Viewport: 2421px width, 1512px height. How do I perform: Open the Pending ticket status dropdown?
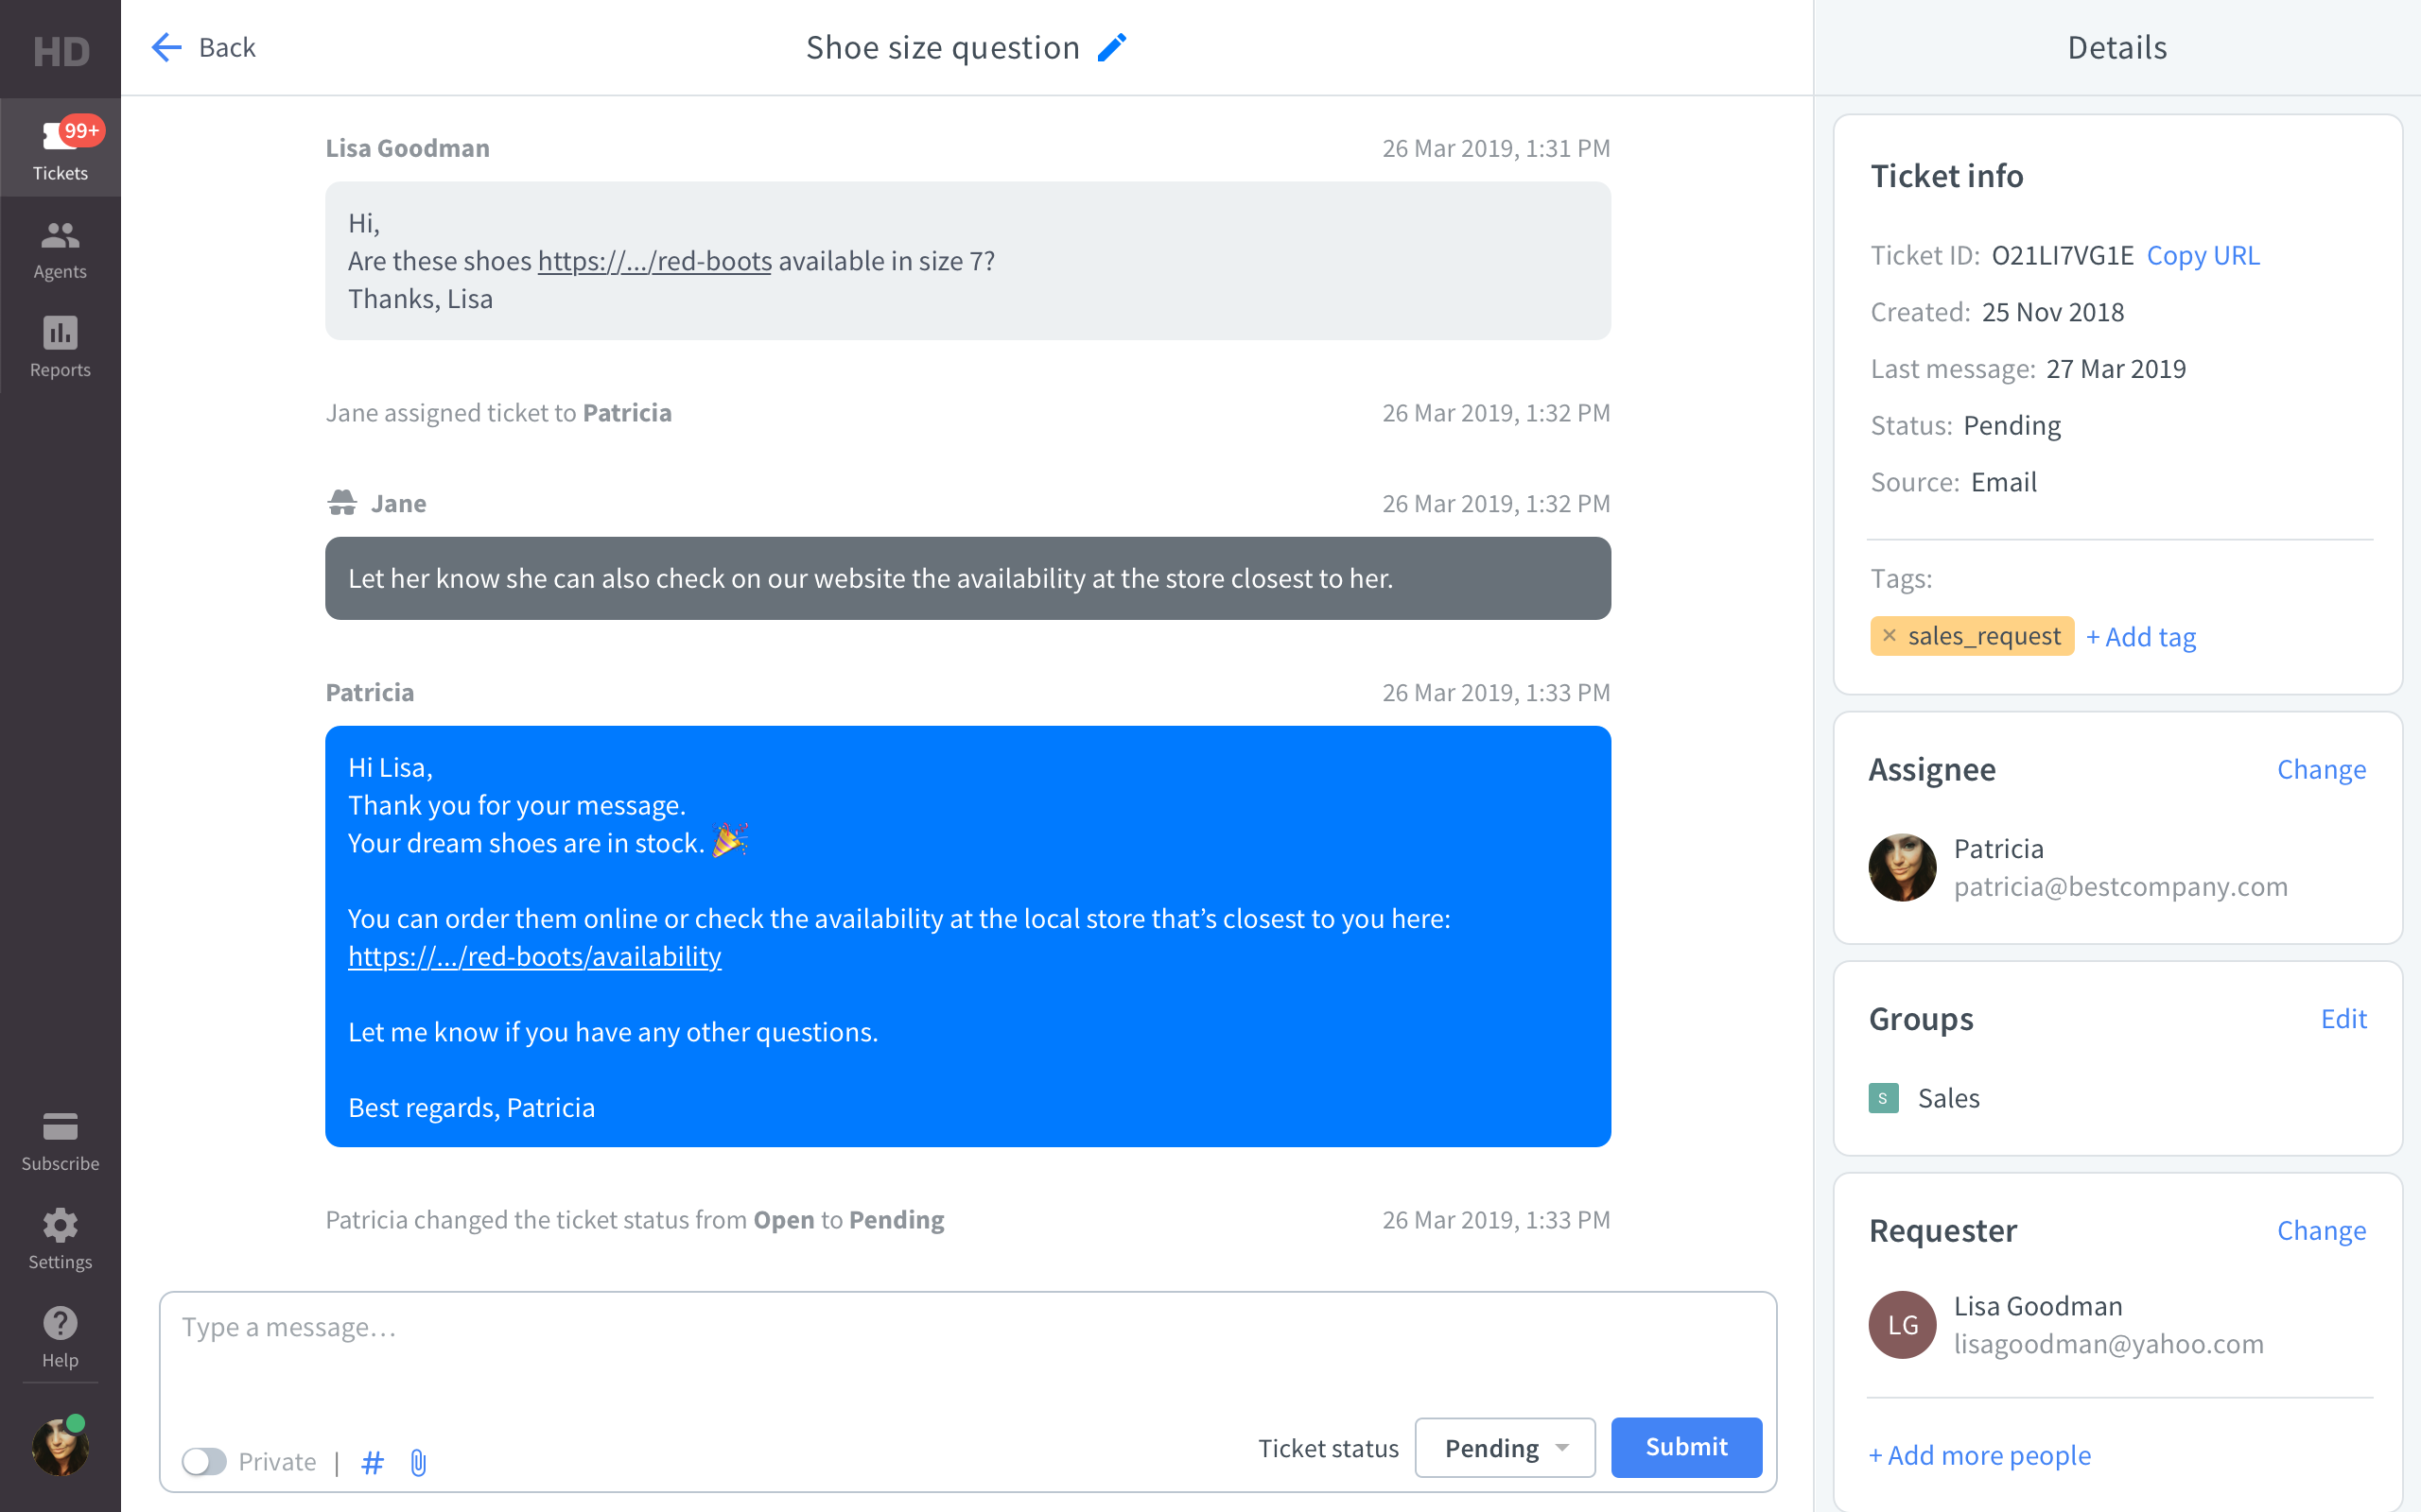(1505, 1447)
